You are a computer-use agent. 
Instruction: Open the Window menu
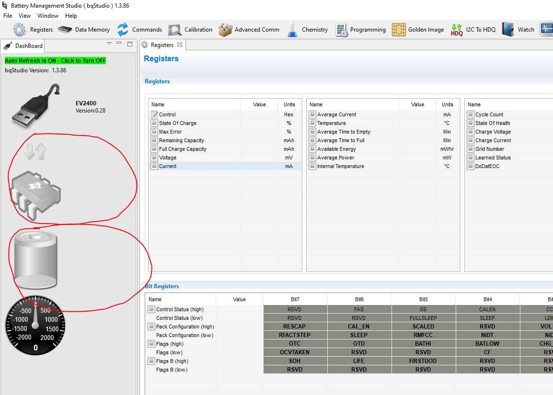[48, 16]
